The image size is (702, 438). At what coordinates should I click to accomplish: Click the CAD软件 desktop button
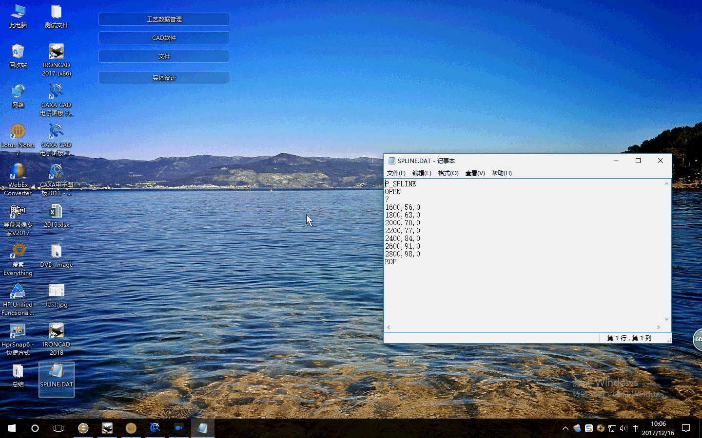coord(164,38)
